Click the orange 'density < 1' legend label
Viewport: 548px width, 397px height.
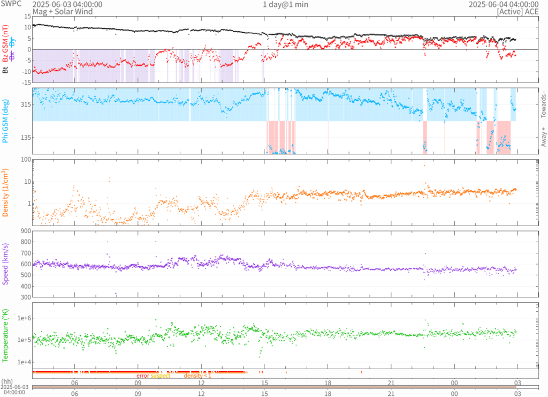[x=198, y=376]
